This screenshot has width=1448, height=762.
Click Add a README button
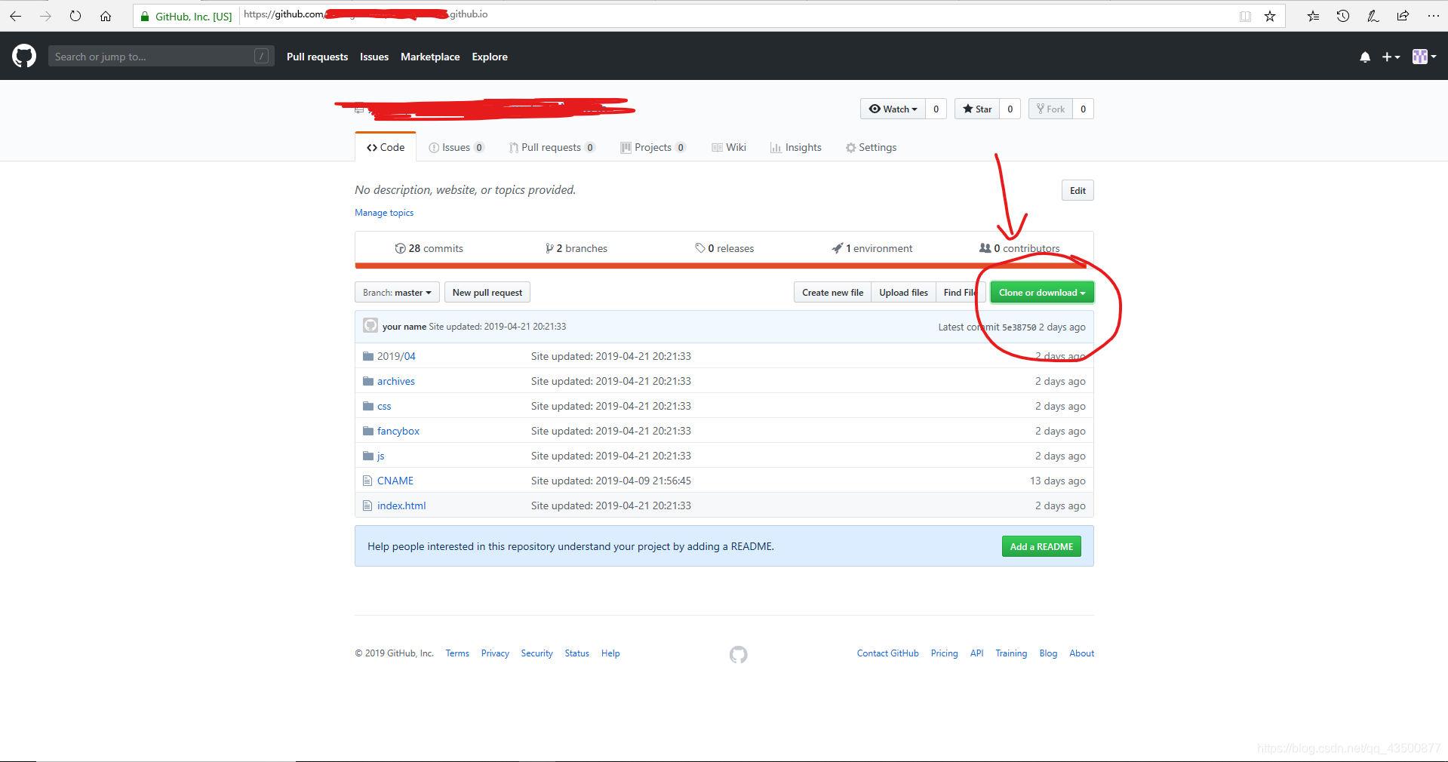(x=1041, y=546)
